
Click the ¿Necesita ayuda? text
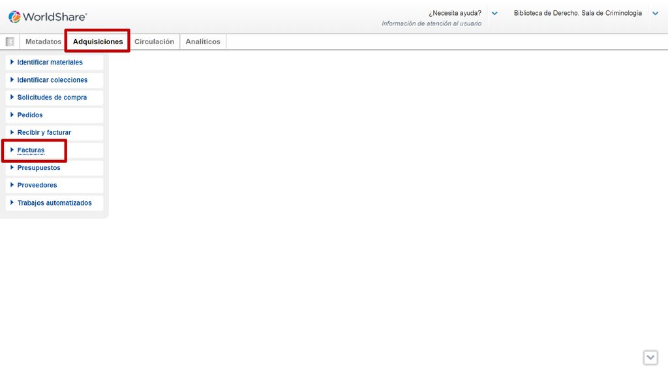pyautogui.click(x=455, y=13)
